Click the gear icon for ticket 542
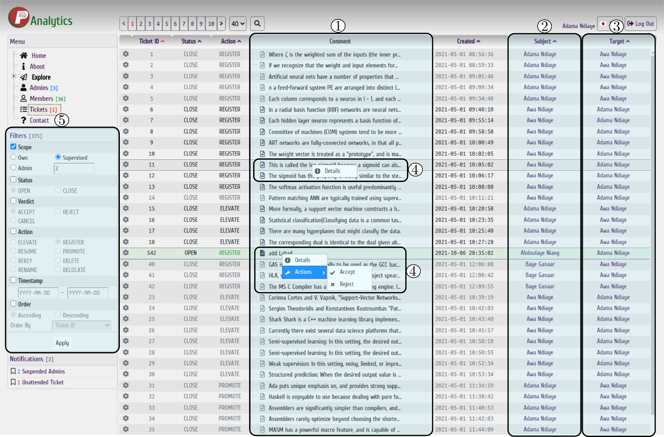Image resolution: width=664 pixels, height=437 pixels. pyautogui.click(x=126, y=253)
